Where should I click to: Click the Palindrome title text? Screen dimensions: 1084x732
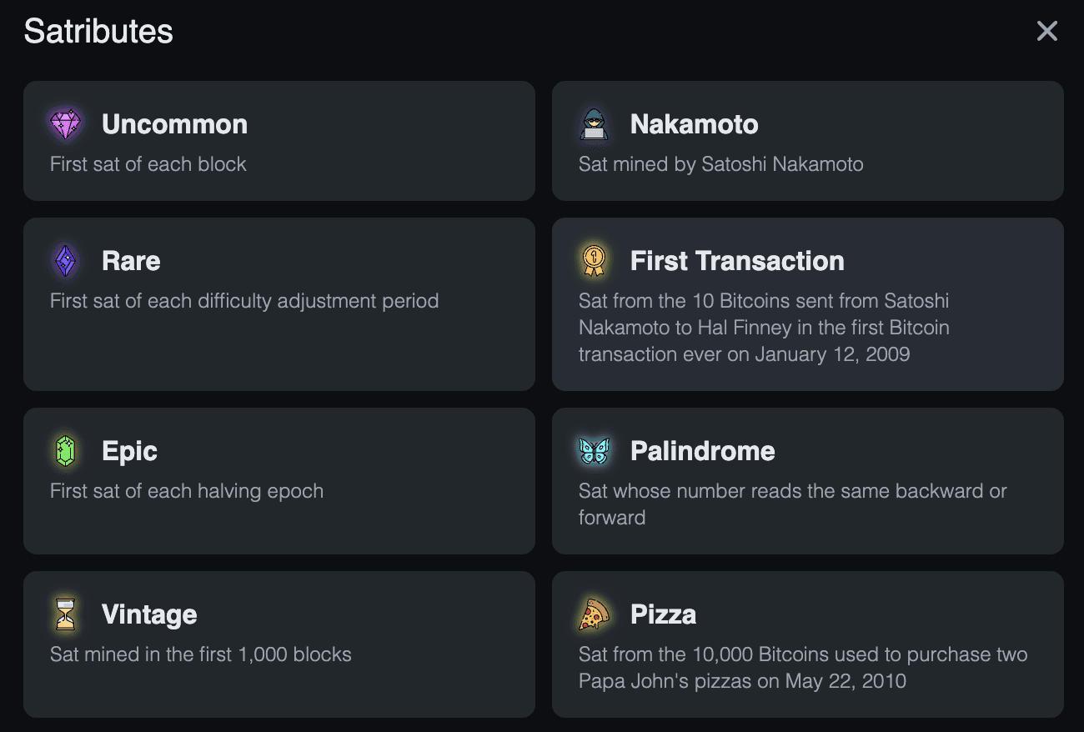click(x=702, y=451)
